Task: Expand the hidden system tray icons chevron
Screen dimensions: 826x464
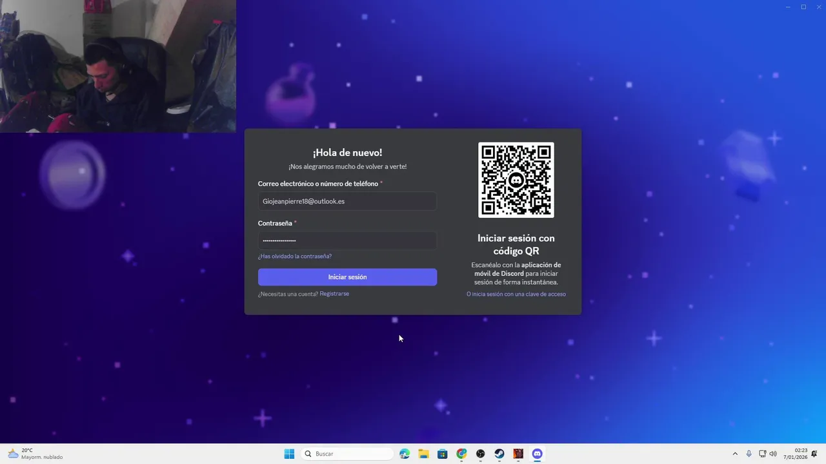Action: pos(734,454)
